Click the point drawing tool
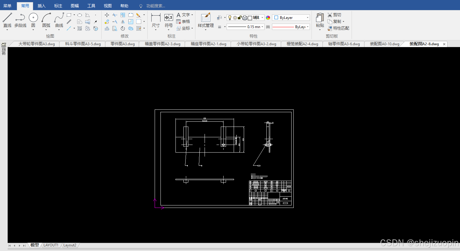Image resolution: width=460 pixels, height=251 pixels. [96, 15]
